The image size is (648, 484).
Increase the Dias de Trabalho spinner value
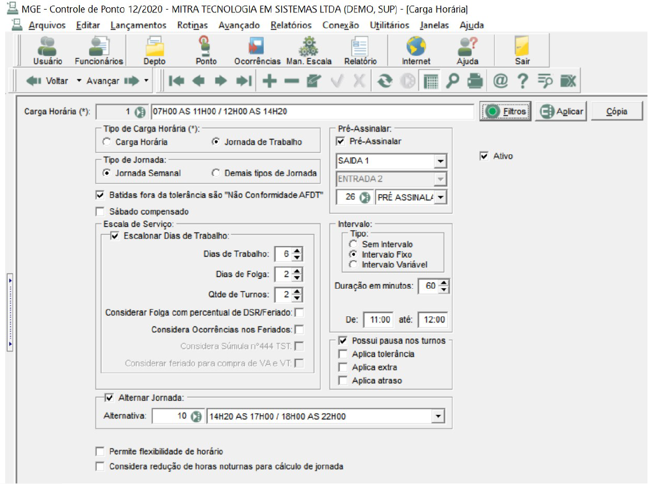(297, 250)
